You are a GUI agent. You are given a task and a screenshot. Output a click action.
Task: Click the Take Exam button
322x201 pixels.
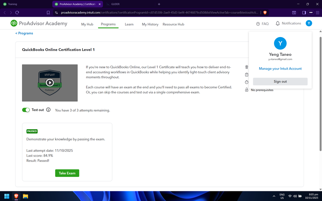tap(67, 173)
